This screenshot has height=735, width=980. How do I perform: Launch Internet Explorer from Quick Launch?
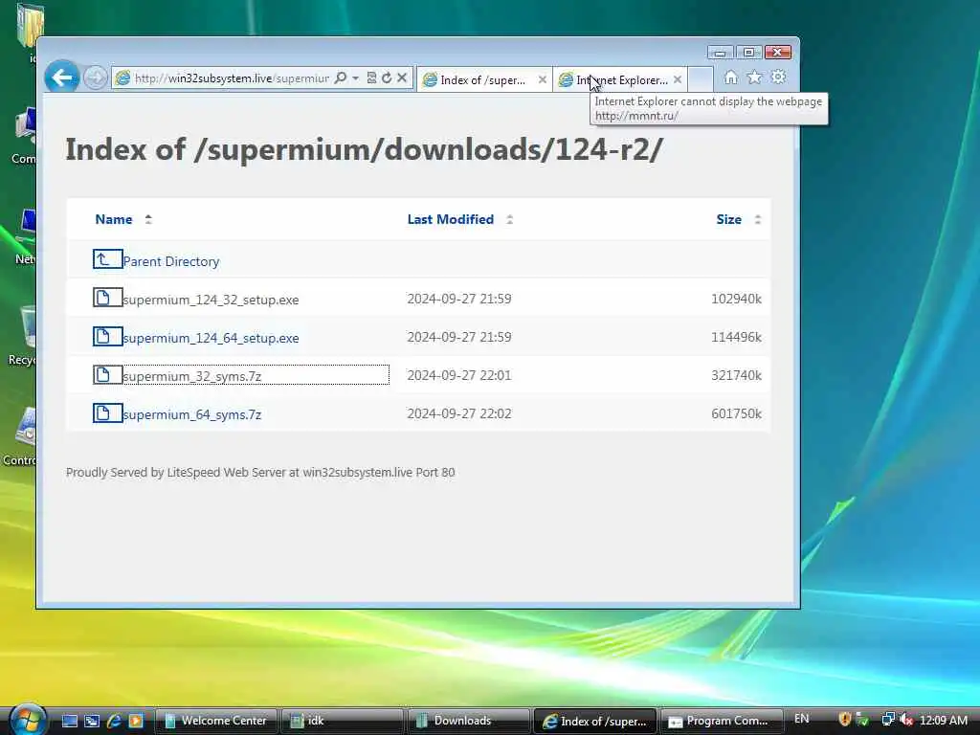click(x=114, y=721)
